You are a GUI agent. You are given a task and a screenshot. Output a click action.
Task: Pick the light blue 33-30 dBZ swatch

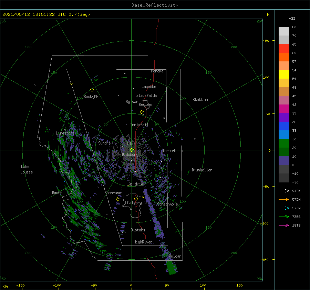point(284,135)
